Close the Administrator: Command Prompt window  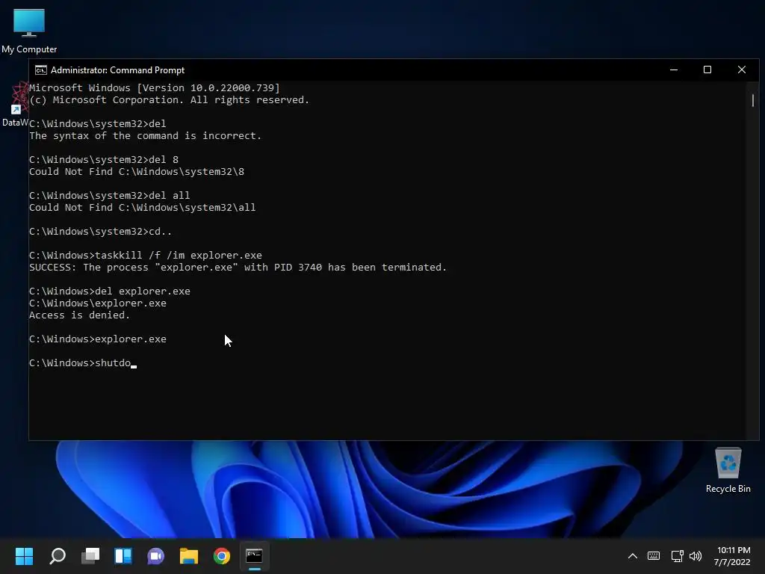click(742, 70)
